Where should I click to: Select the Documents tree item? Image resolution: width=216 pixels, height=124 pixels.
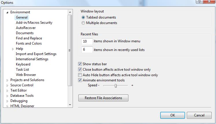25,33
